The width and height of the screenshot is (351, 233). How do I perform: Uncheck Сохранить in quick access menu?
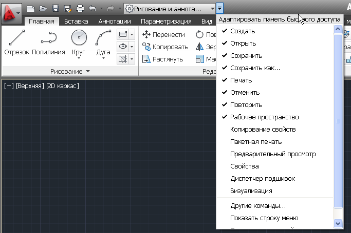click(x=275, y=56)
